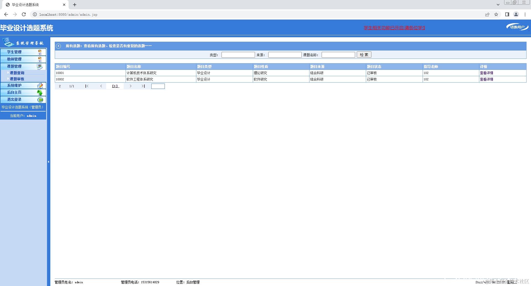Click 退出登录 to log out
Viewport: 531px width, 286px height.
[x=23, y=100]
